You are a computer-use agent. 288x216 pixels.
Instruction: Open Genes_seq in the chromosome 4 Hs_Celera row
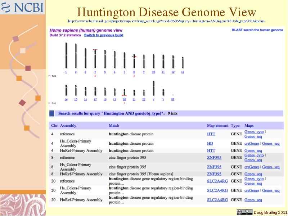271,143
